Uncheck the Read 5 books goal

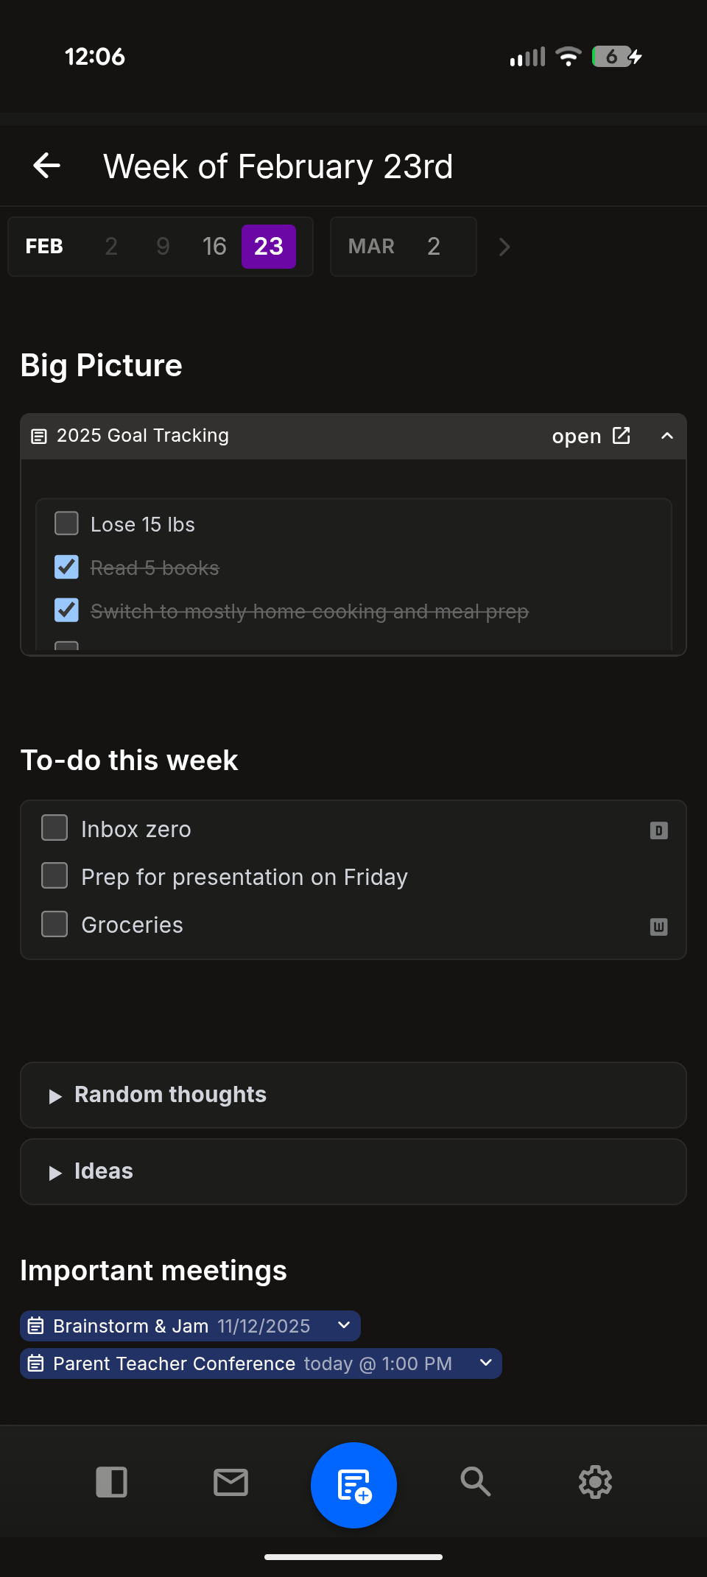66,567
